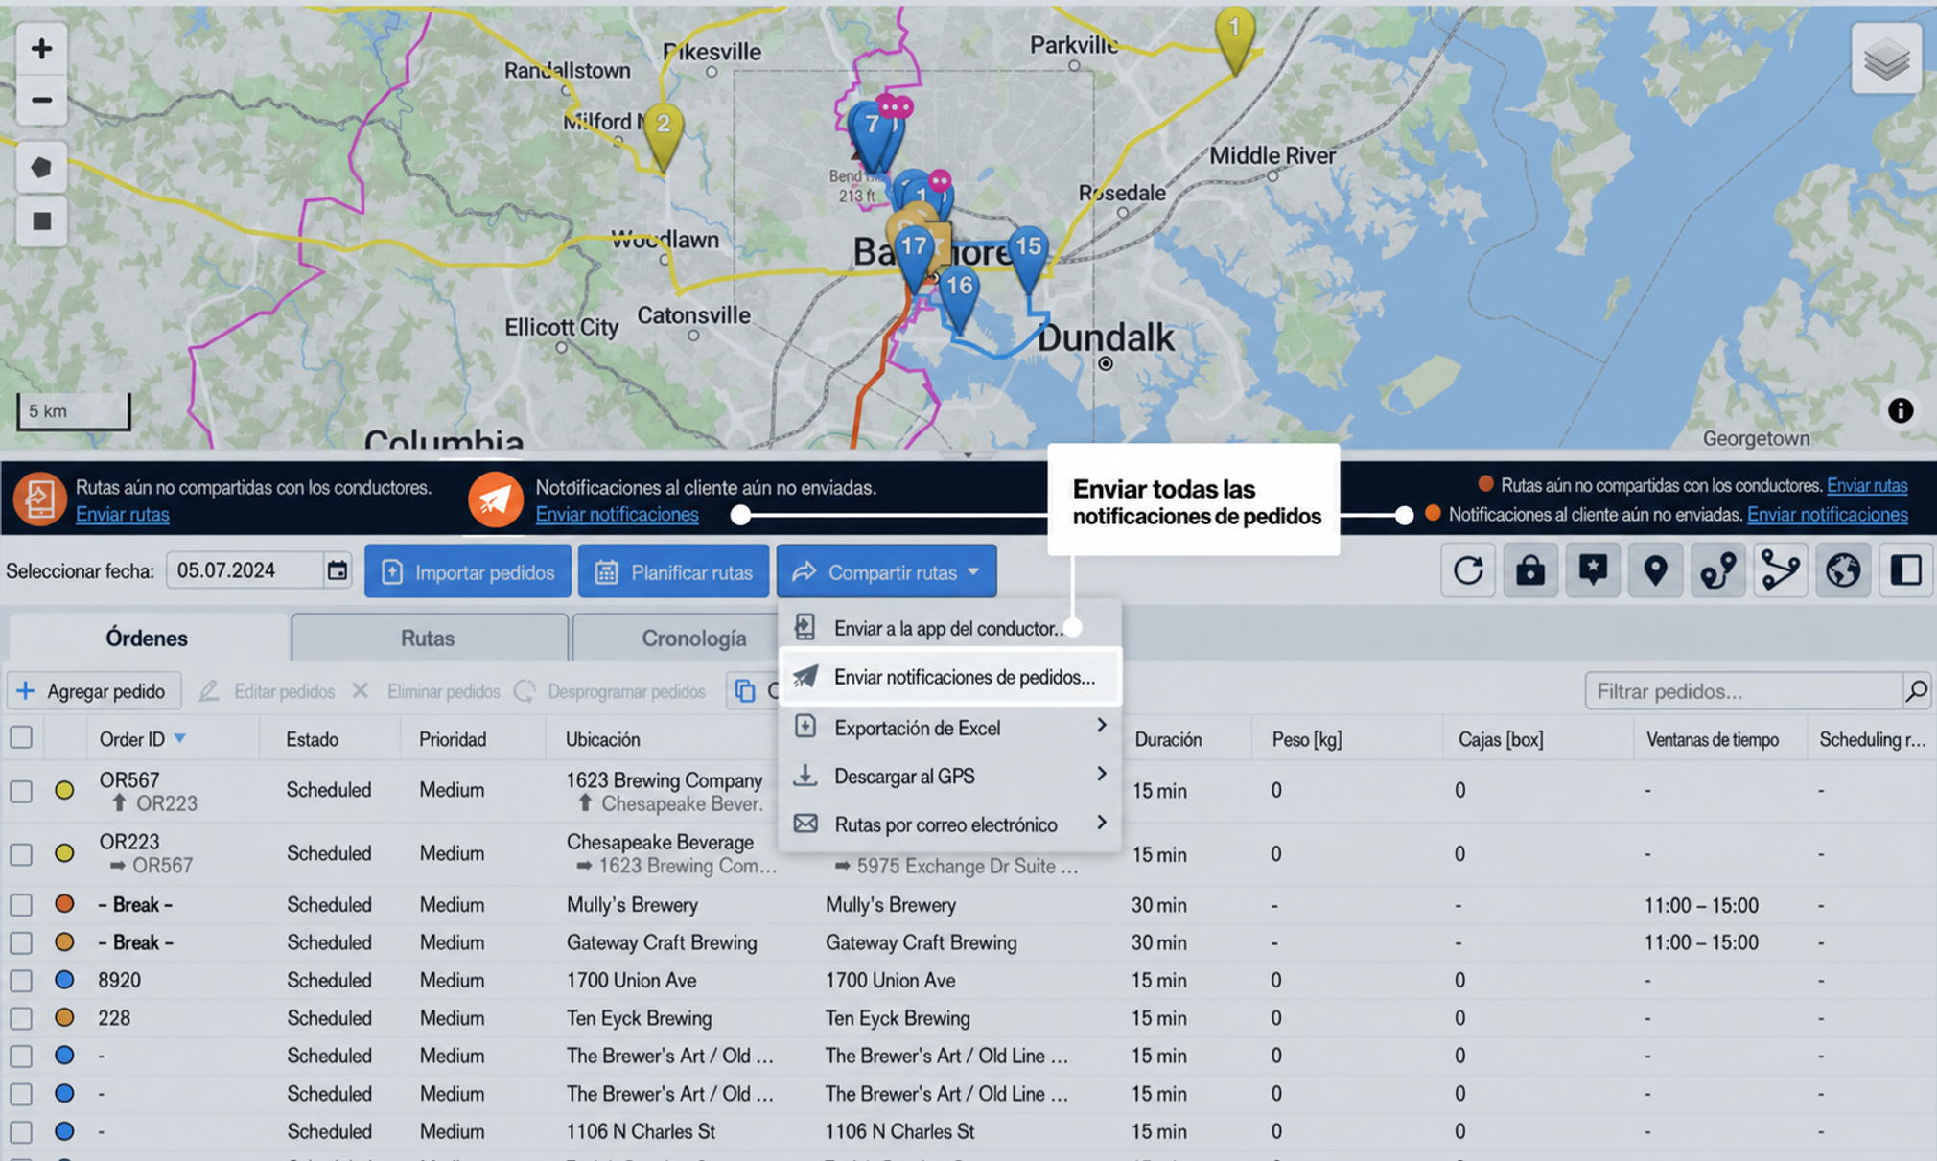Expand the Descargar al GPS submenu

pyautogui.click(x=949, y=776)
